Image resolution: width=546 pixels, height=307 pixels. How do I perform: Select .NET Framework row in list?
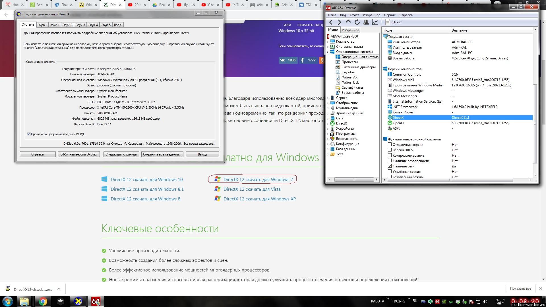[x=460, y=107]
